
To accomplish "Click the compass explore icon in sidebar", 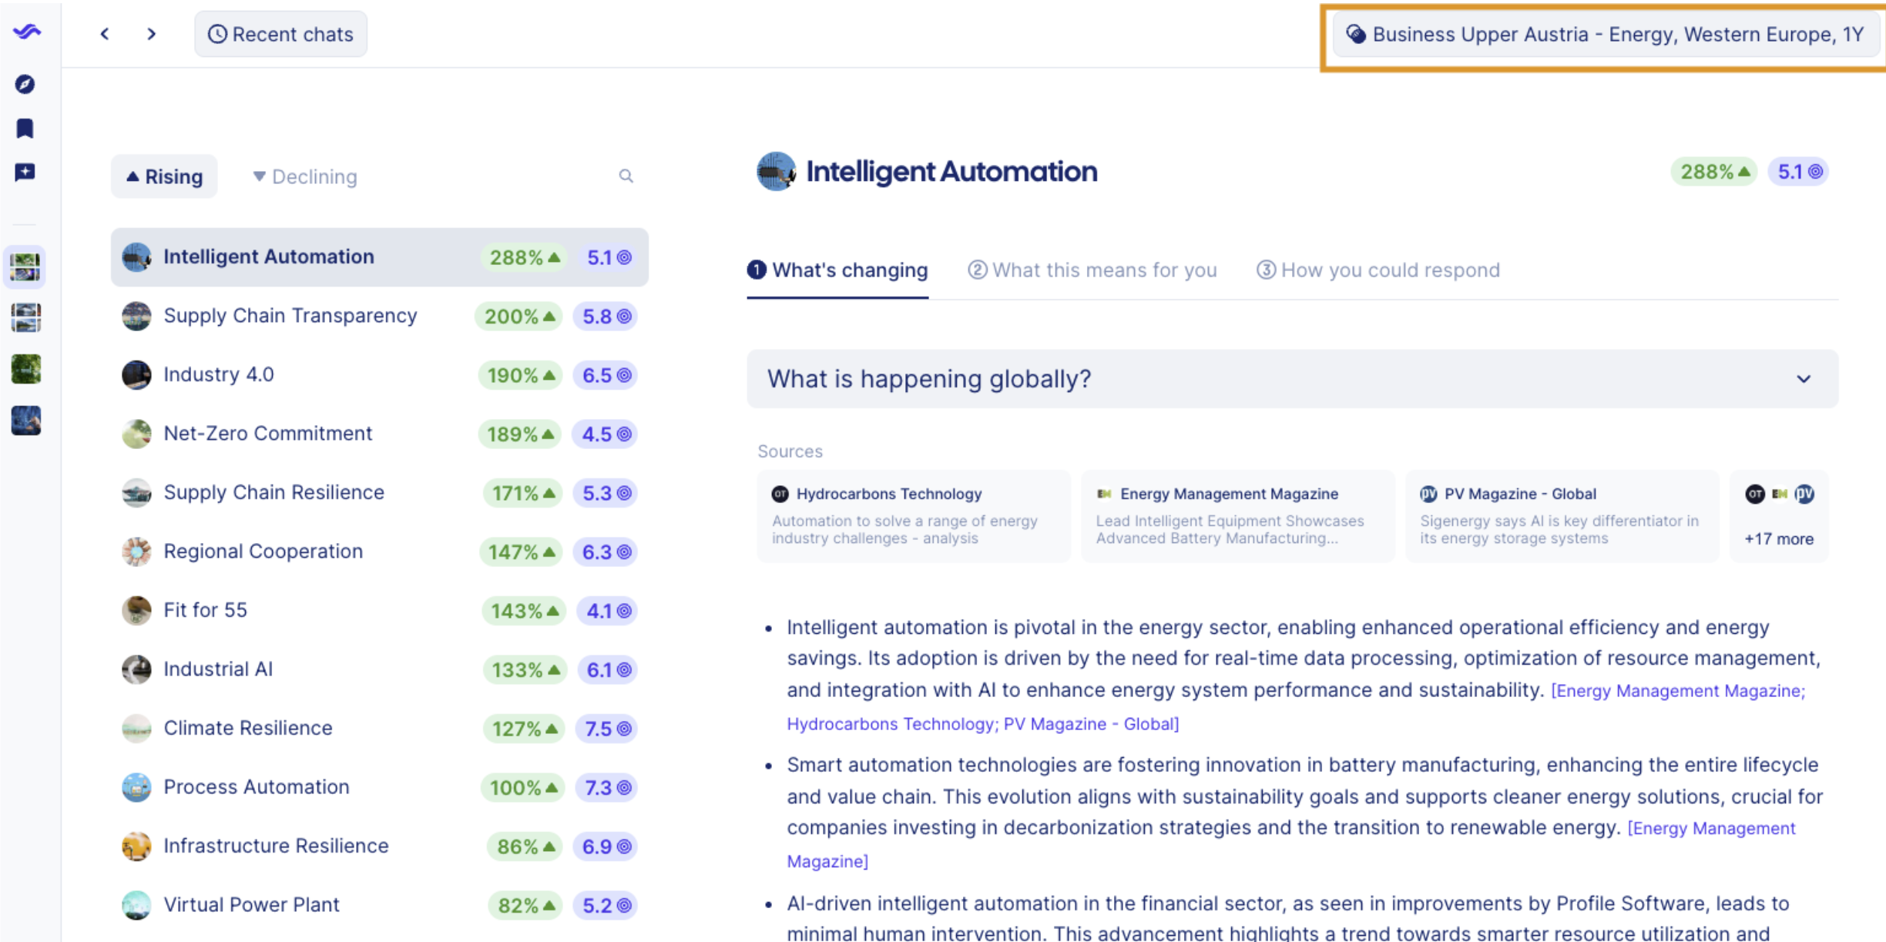I will tap(25, 84).
